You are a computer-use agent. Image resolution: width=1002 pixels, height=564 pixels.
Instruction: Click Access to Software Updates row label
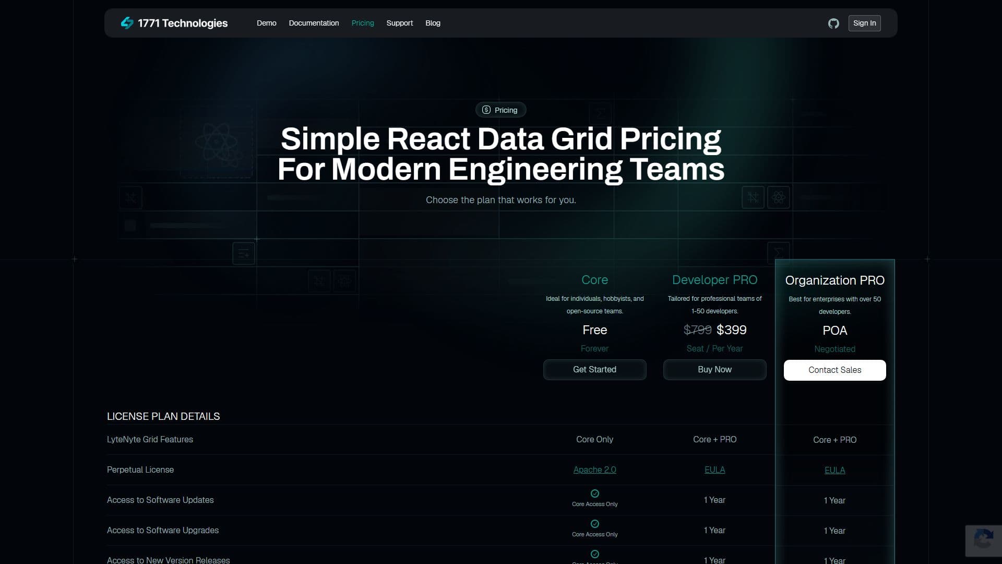tap(160, 500)
